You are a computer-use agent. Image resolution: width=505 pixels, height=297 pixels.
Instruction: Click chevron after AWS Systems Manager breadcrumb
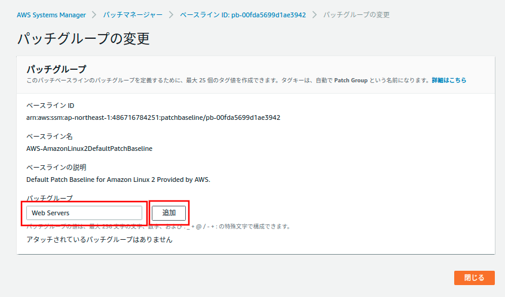[x=94, y=14]
